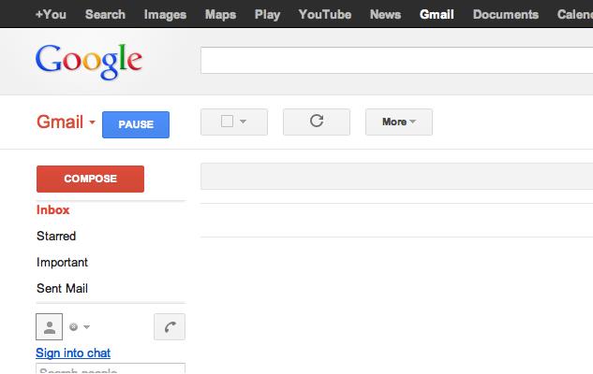Open News in the top bar
Screen dimensions: 593x374
coord(385,14)
